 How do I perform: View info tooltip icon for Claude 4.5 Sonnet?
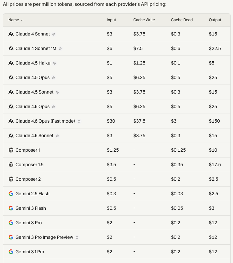57,92
